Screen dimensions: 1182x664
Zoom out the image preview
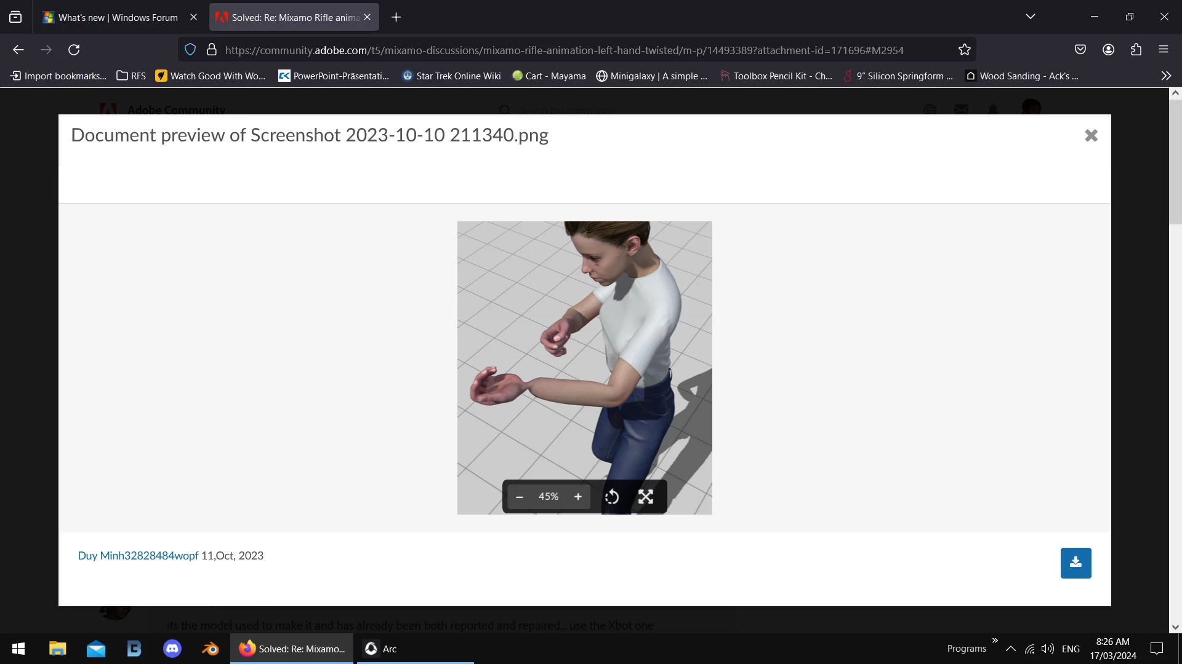tap(519, 497)
